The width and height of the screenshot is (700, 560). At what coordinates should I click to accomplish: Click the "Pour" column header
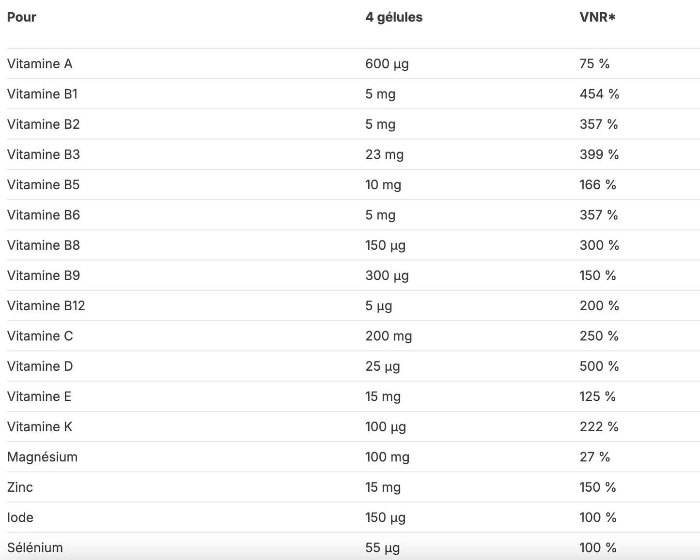22,17
